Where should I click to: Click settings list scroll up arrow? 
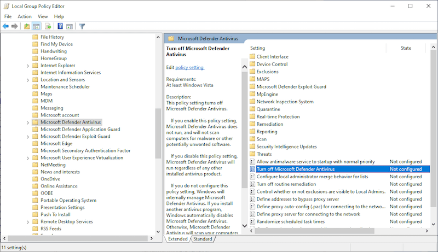[x=433, y=47]
